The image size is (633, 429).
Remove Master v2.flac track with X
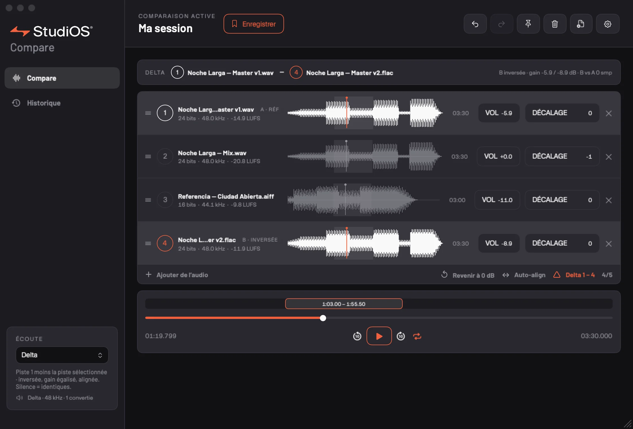click(x=609, y=244)
